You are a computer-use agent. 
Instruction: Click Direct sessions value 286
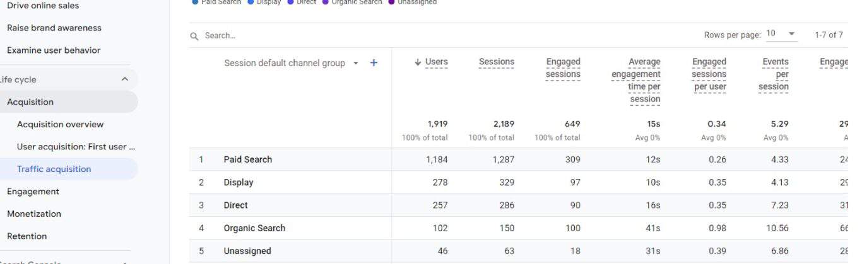[x=506, y=205]
